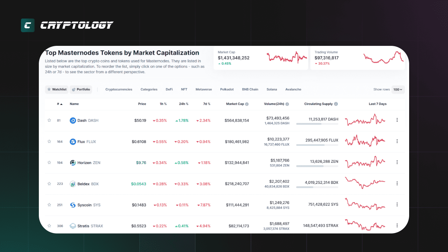The height and width of the screenshot is (252, 448).
Task: Sort by the 7d % column header
Action: [206, 104]
